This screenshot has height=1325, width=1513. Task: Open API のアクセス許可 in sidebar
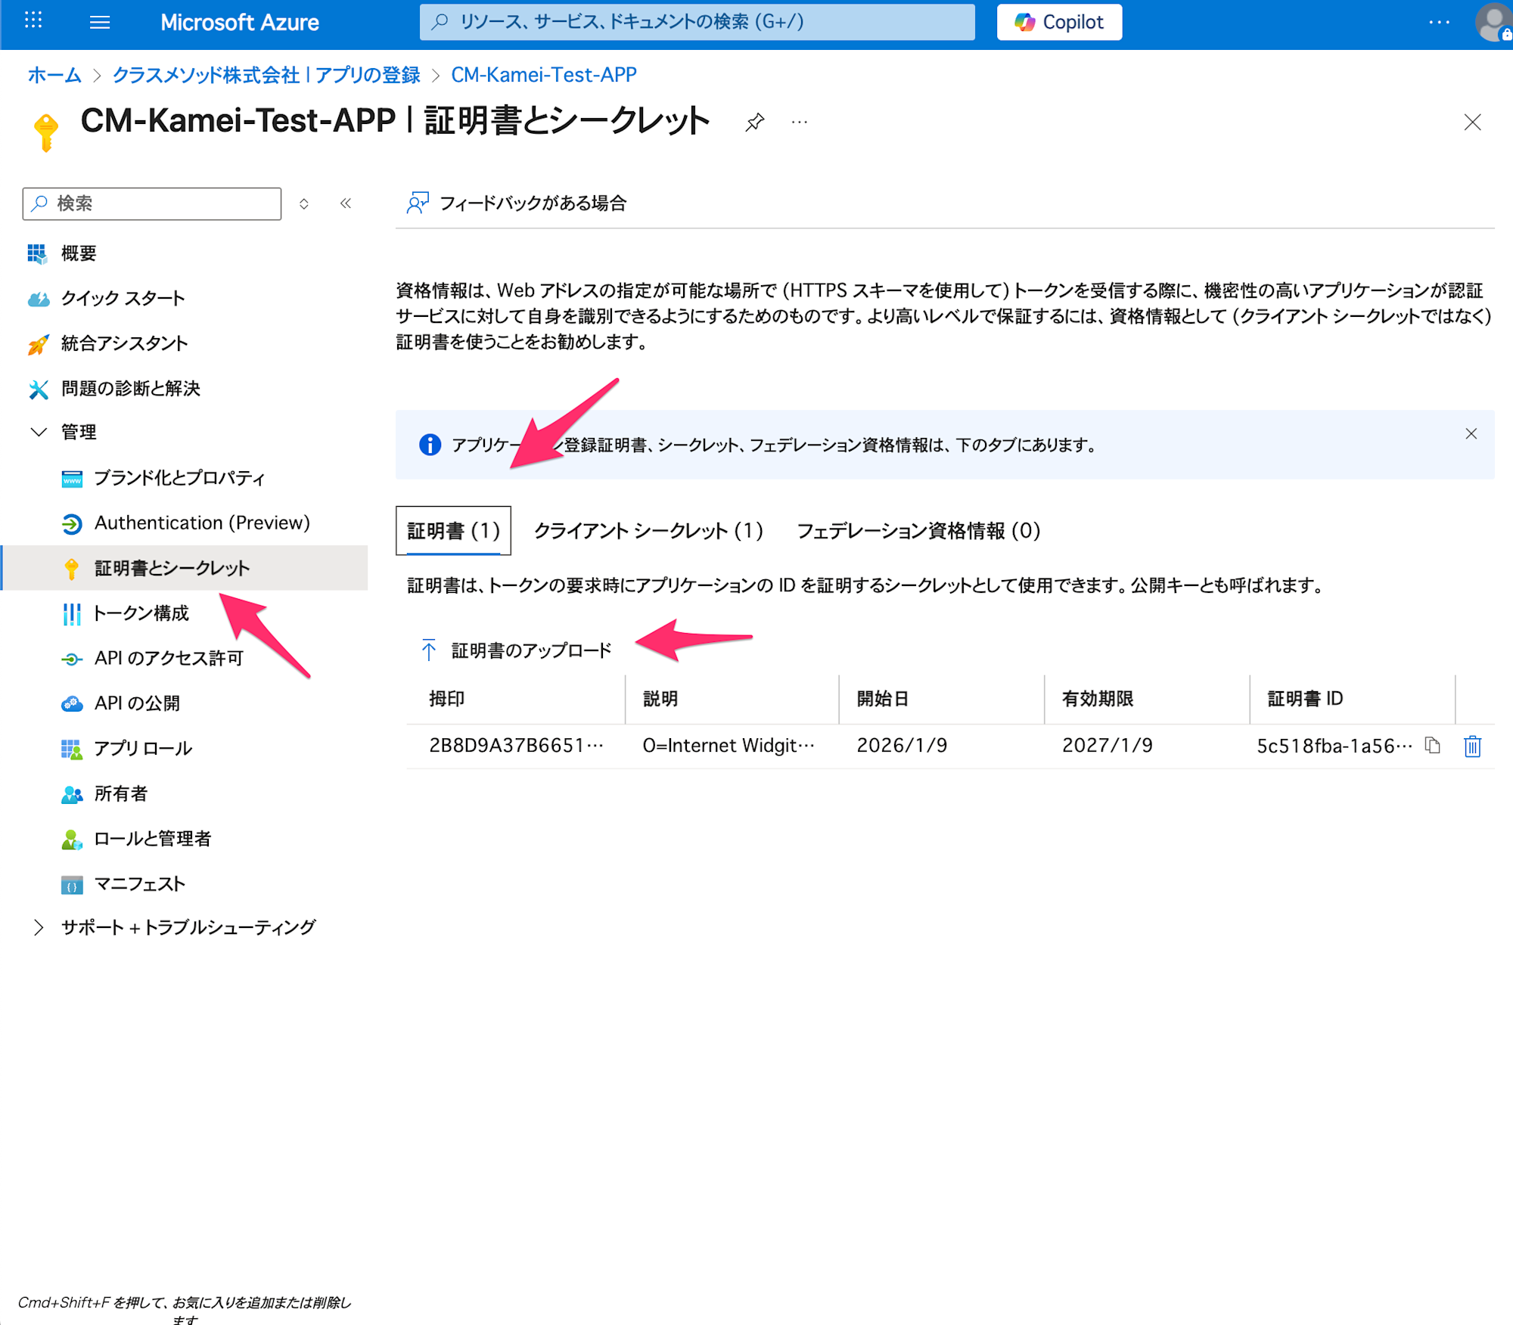point(169,658)
